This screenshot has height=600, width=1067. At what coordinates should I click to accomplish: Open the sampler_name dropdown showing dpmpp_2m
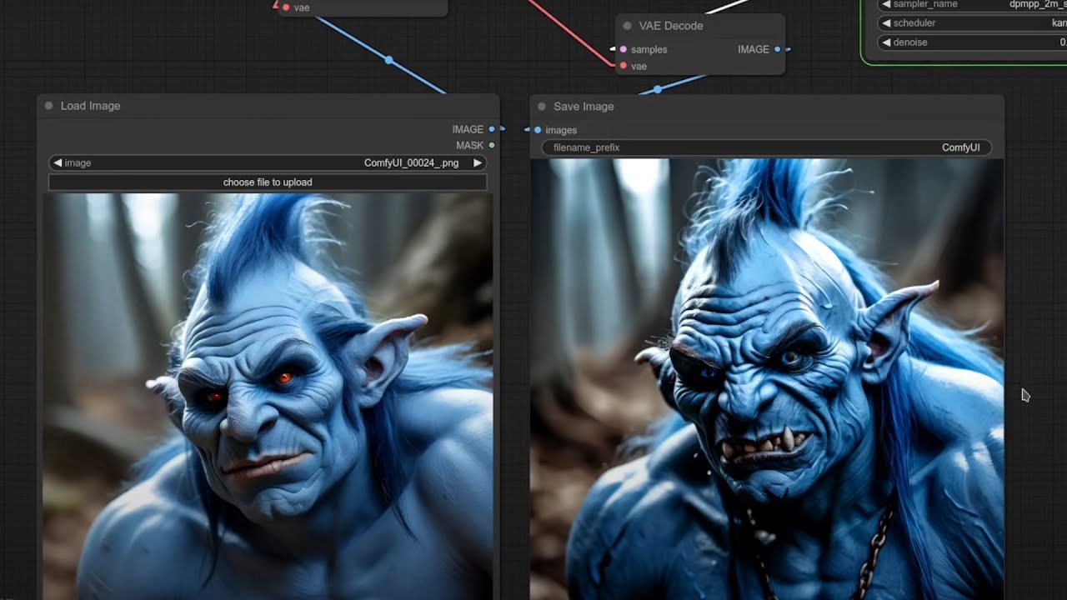(973, 4)
